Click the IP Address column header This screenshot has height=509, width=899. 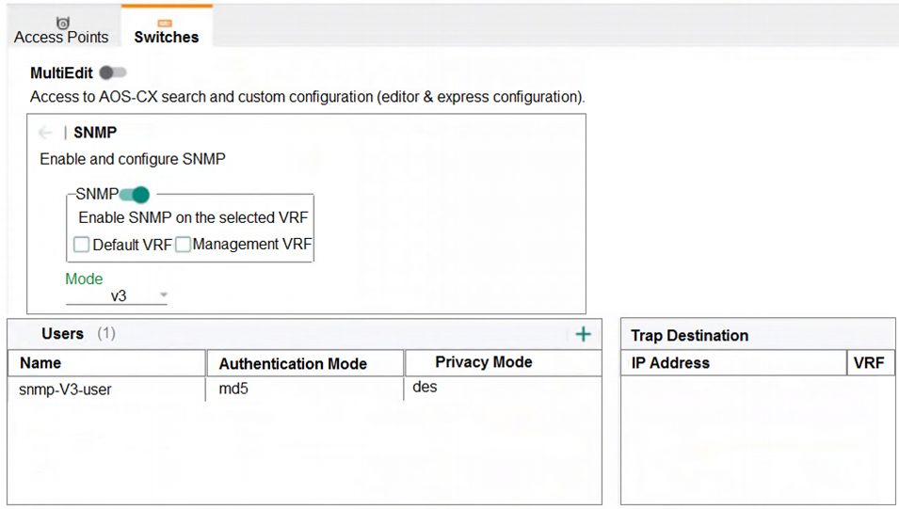tap(734, 363)
